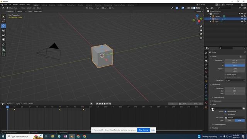Open the Render properties tab icon
The image size is (247, 139).
click(206, 58)
